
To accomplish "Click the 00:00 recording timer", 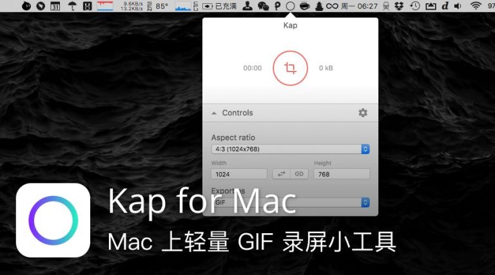I will (253, 68).
